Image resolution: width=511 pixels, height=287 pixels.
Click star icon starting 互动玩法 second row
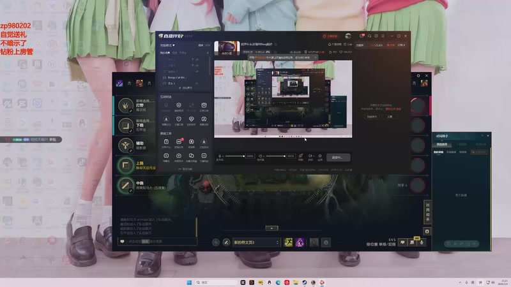166,121
